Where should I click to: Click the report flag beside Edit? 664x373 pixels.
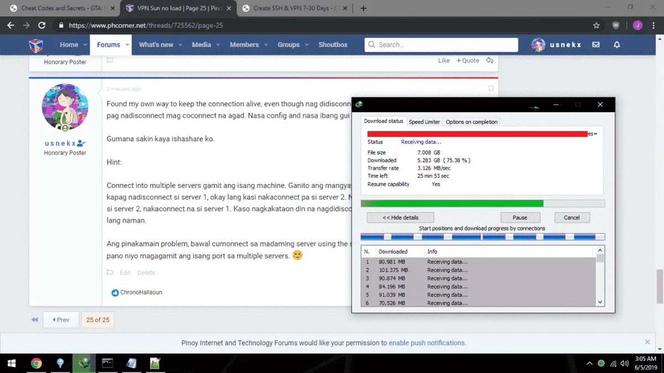110,272
